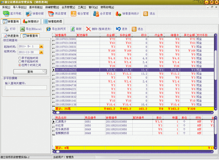Viewport: 219px width, 160px height.
Task: Open 销售查询统计 sales statistics icon
Action: pos(118,14)
